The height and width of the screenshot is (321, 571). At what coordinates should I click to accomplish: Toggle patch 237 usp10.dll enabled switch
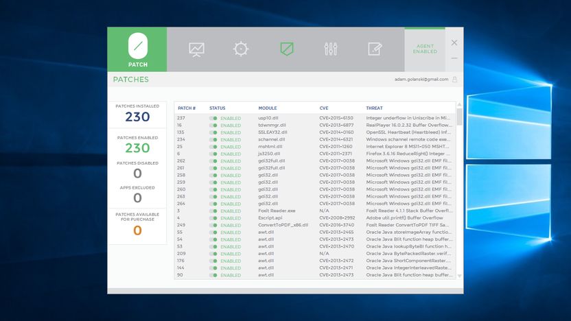(213, 118)
